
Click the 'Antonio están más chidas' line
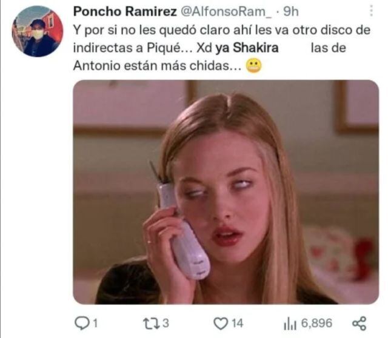(x=157, y=66)
